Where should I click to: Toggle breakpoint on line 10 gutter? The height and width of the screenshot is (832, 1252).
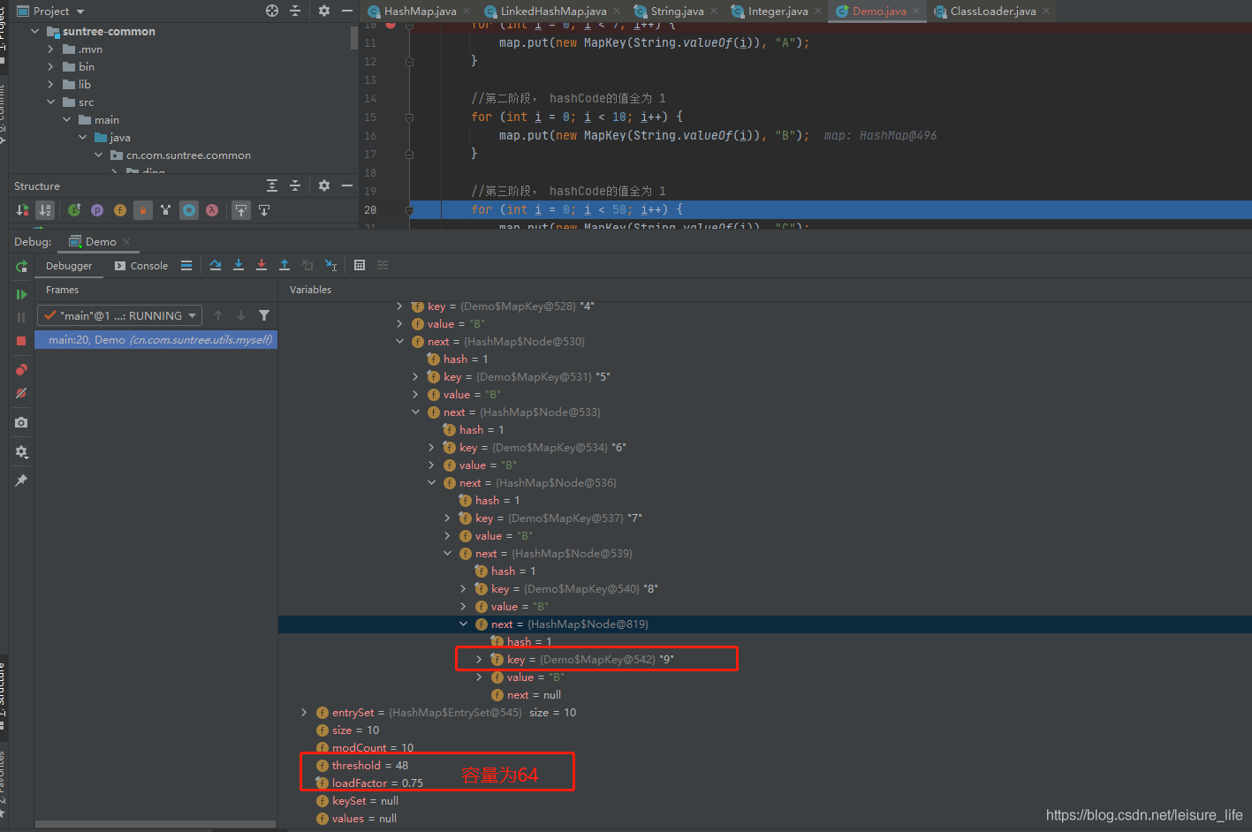tap(391, 25)
